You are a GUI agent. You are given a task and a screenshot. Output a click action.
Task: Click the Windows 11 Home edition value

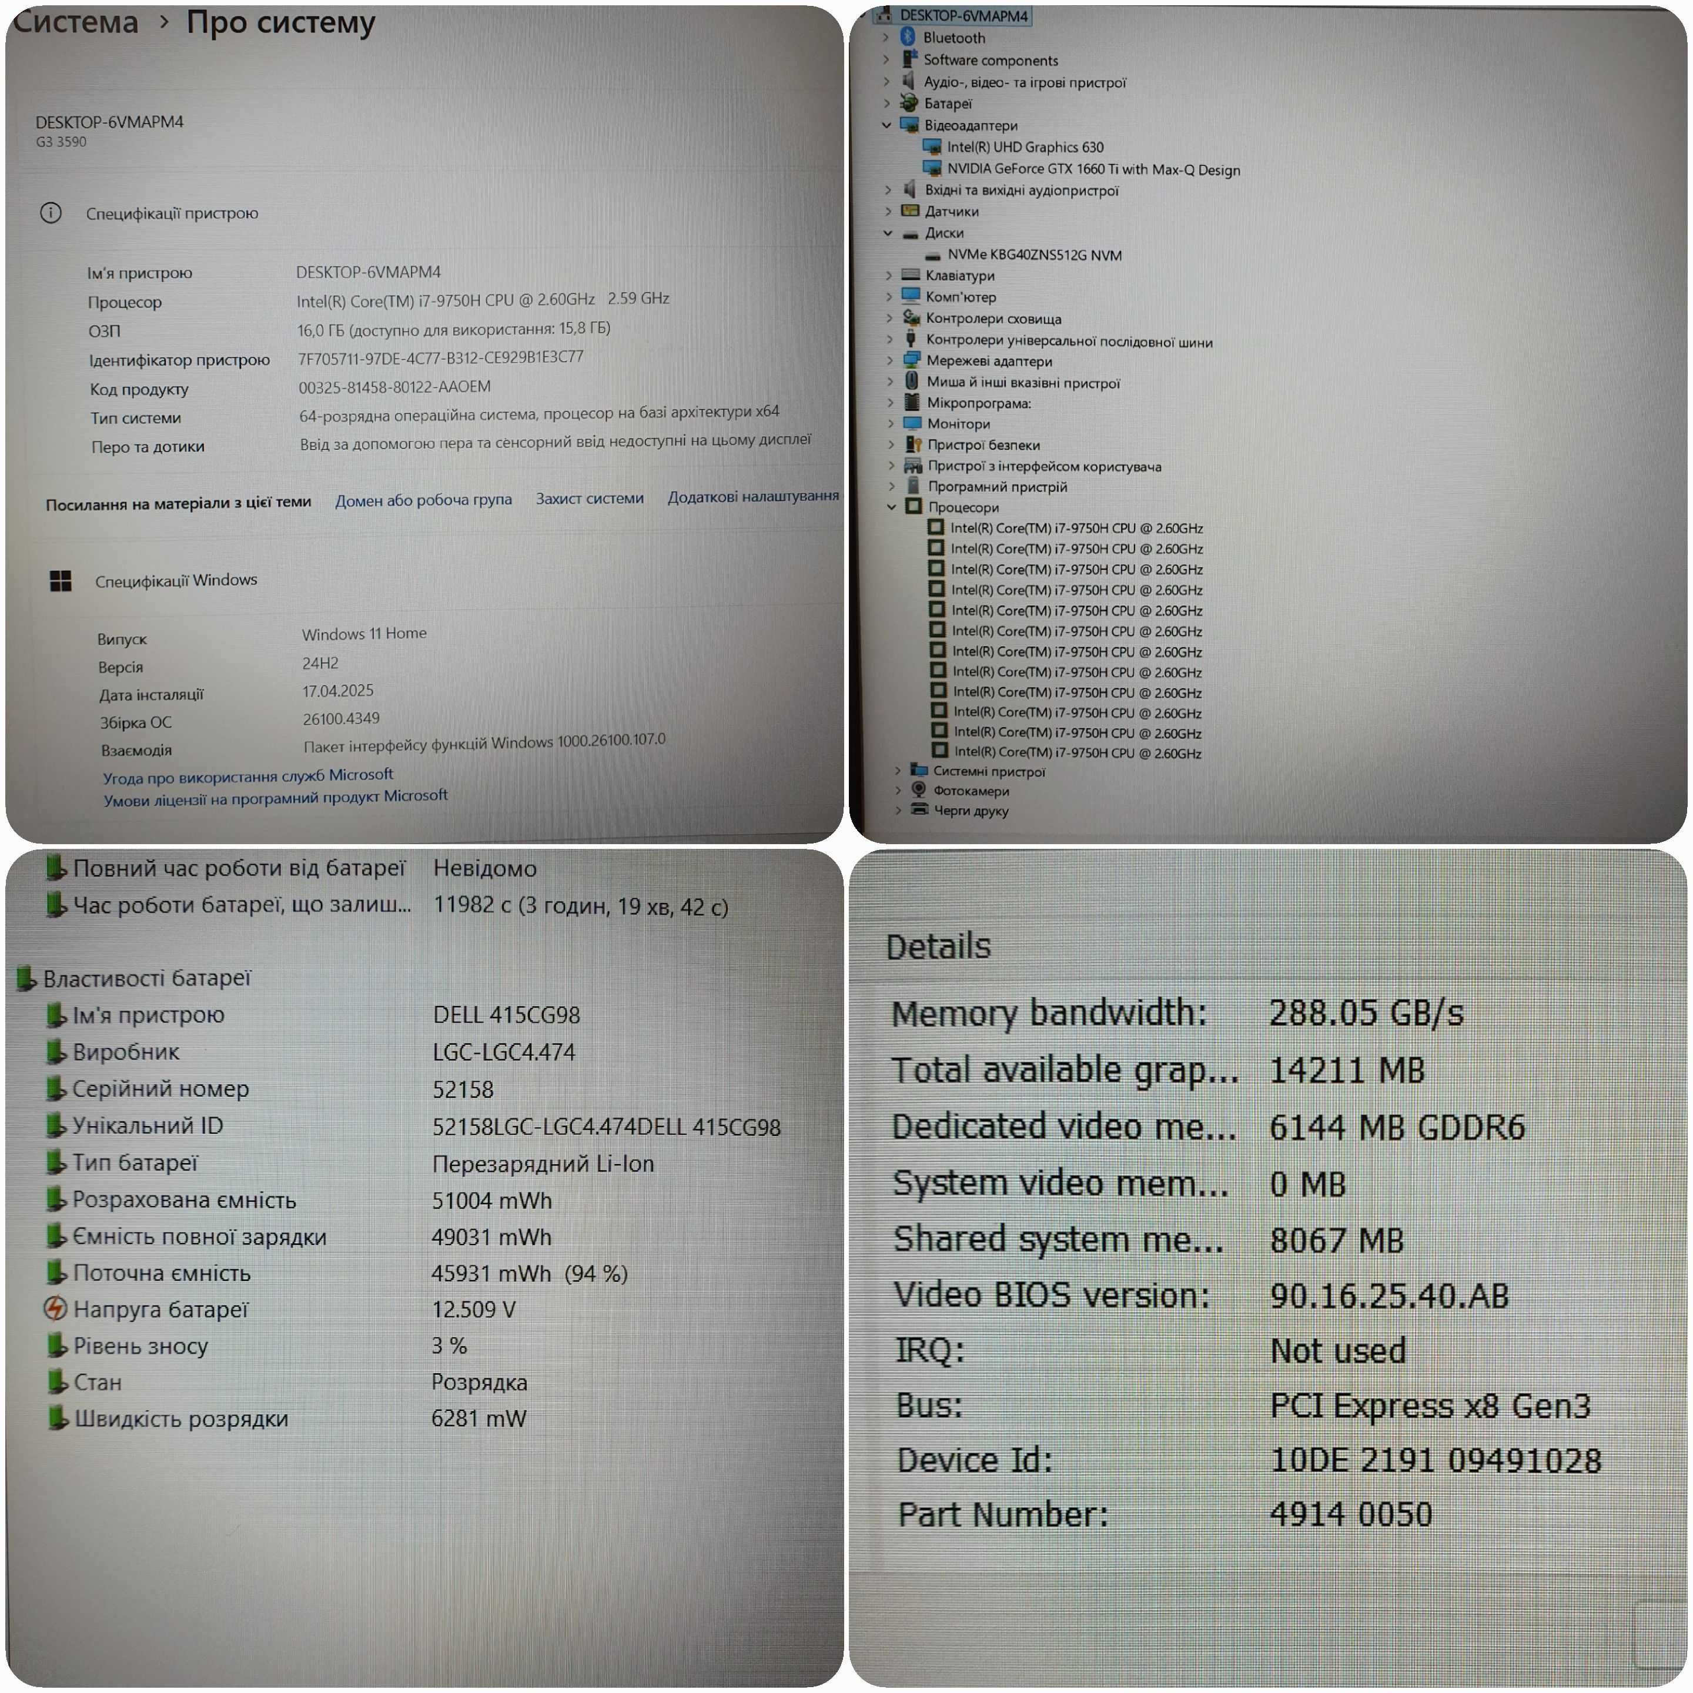pyautogui.click(x=364, y=634)
